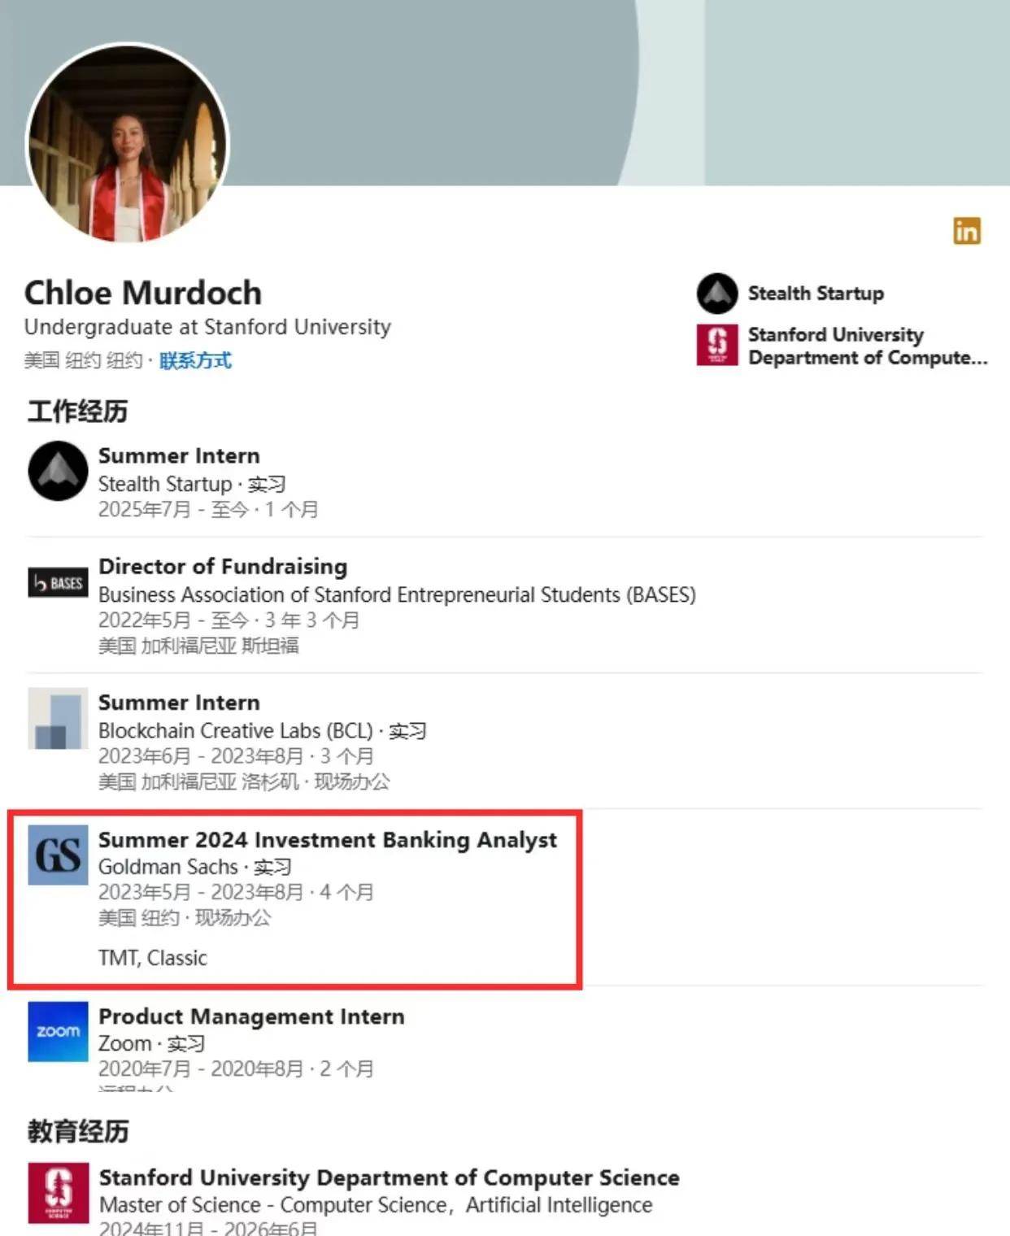Click the Stealth Startup logo in the top summary

pyautogui.click(x=717, y=294)
